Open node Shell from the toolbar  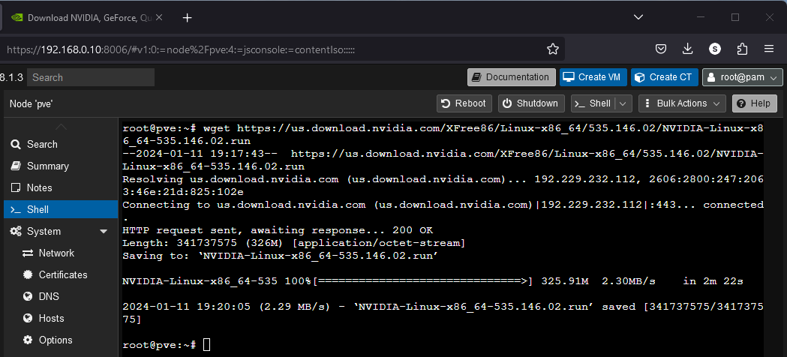tap(593, 103)
